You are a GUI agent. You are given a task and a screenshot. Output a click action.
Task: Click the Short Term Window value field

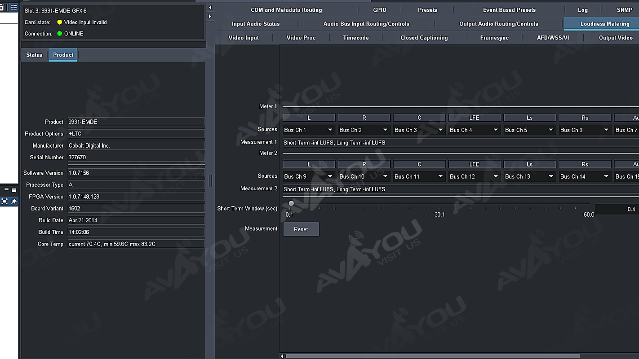(617, 209)
